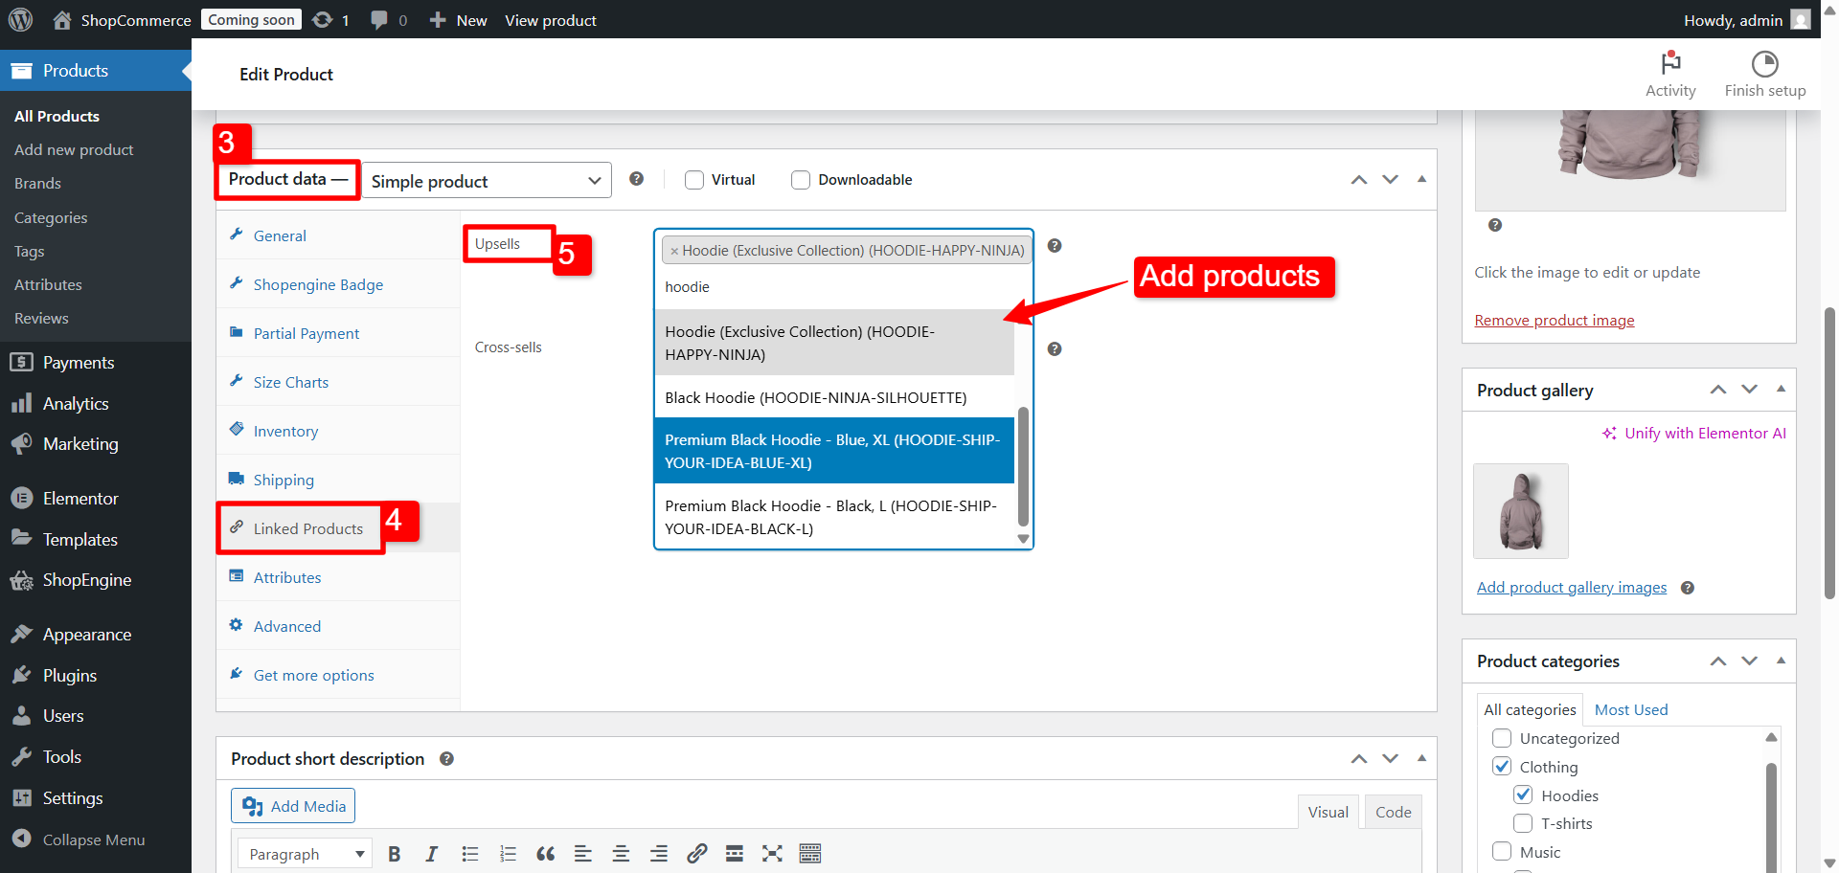
Task: Open the General product data tab
Action: 338,235
